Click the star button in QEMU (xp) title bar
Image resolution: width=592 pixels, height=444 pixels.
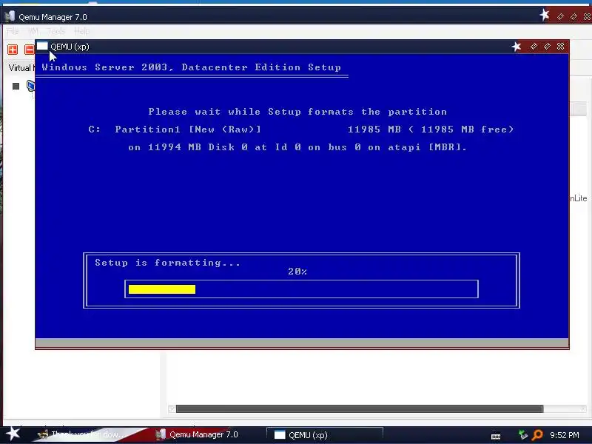tap(517, 47)
